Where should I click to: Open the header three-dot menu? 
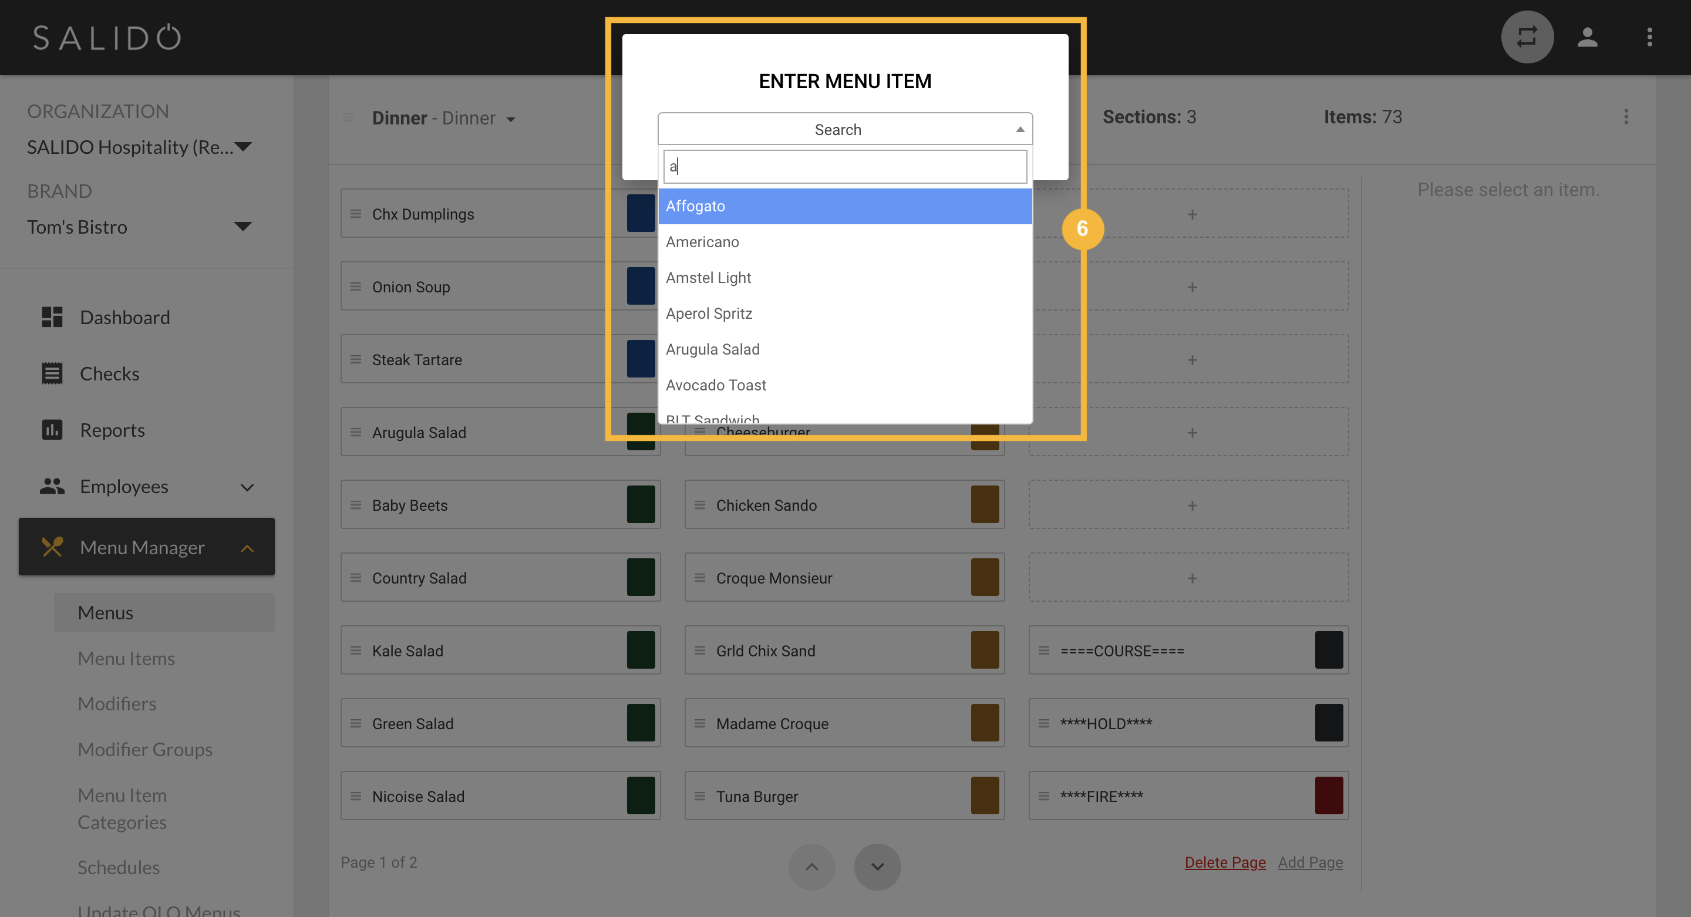coord(1649,37)
